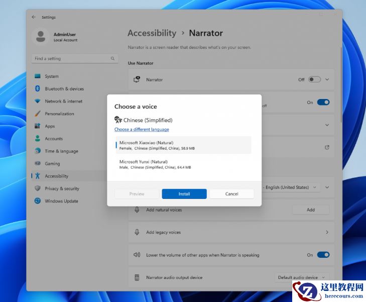Click the speaker icon for Lower the volume
Viewport: 366px width, 302px height.
coord(137,255)
